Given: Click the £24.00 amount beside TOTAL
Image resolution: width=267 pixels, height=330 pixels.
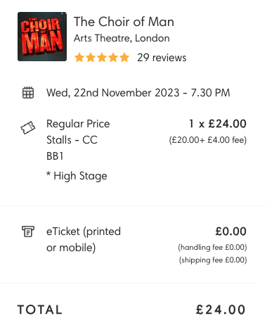Looking at the screenshot, I should click(x=221, y=310).
